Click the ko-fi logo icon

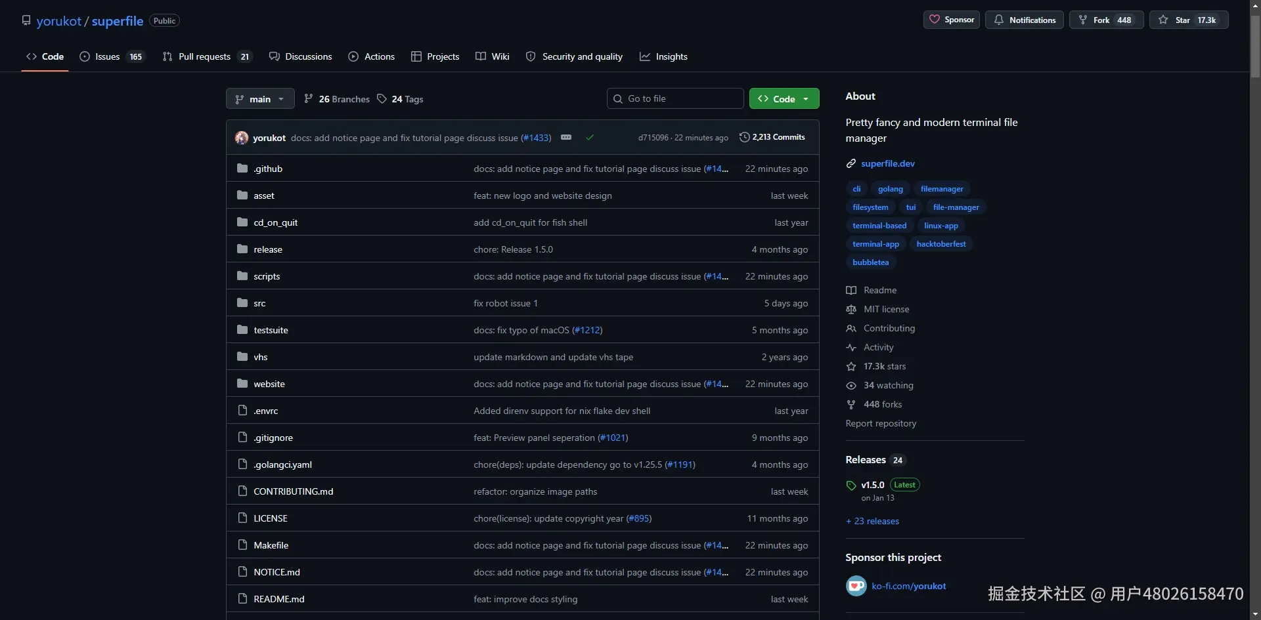[856, 586]
